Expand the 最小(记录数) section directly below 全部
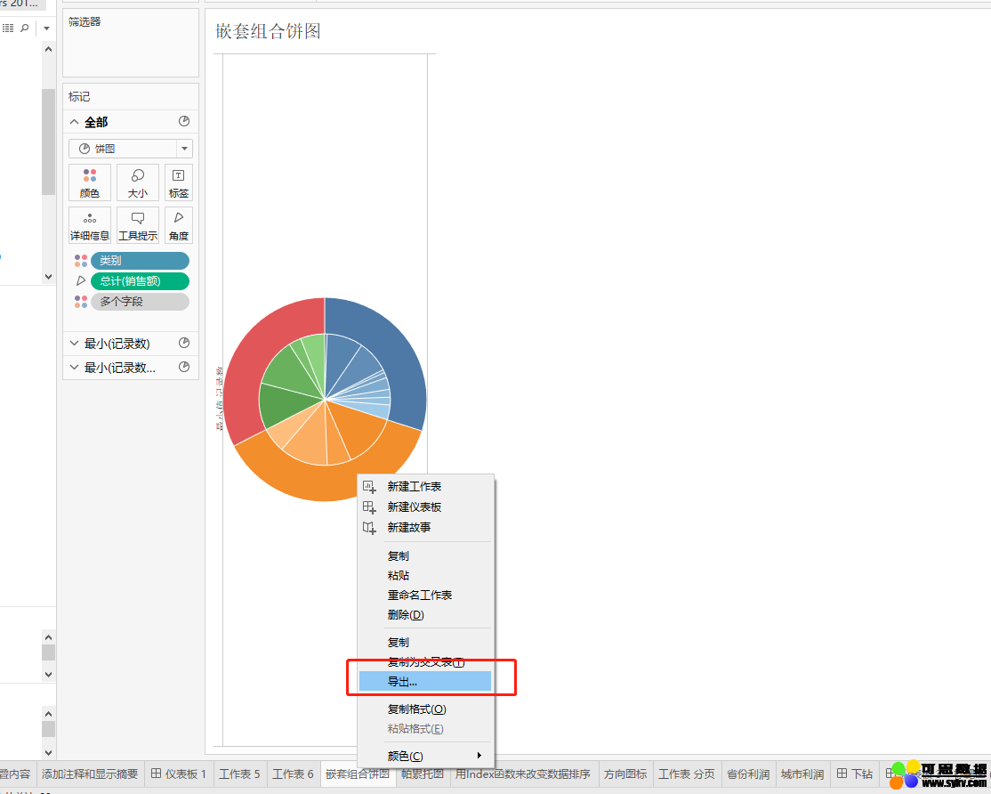 [x=74, y=343]
